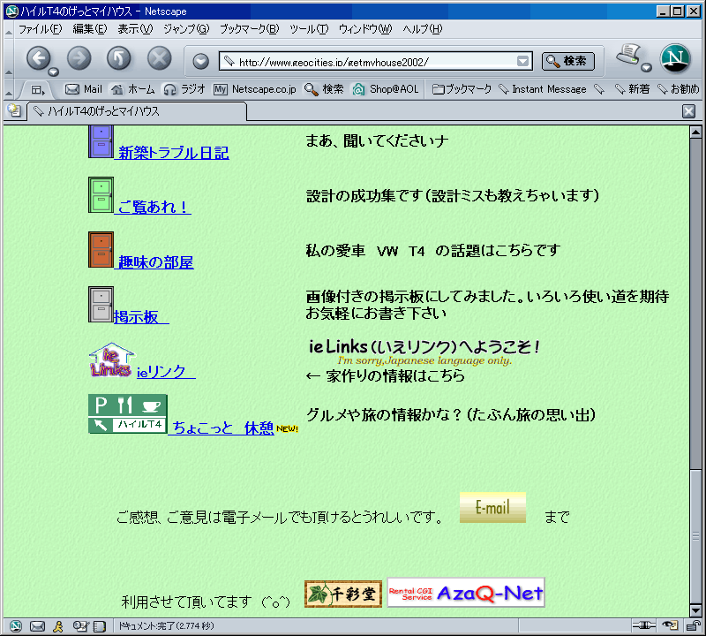Open ラジオ radio from personal toolbar
Image resolution: width=706 pixels, height=636 pixels.
pos(184,89)
